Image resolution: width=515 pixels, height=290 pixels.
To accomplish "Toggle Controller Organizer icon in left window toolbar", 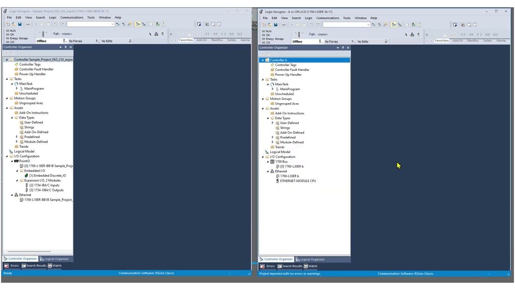I will coord(138,24).
